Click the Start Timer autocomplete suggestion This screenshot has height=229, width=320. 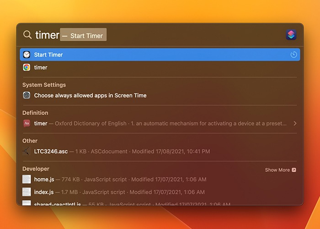[x=83, y=35]
